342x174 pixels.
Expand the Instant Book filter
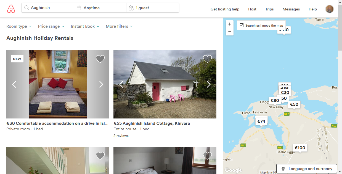(85, 26)
